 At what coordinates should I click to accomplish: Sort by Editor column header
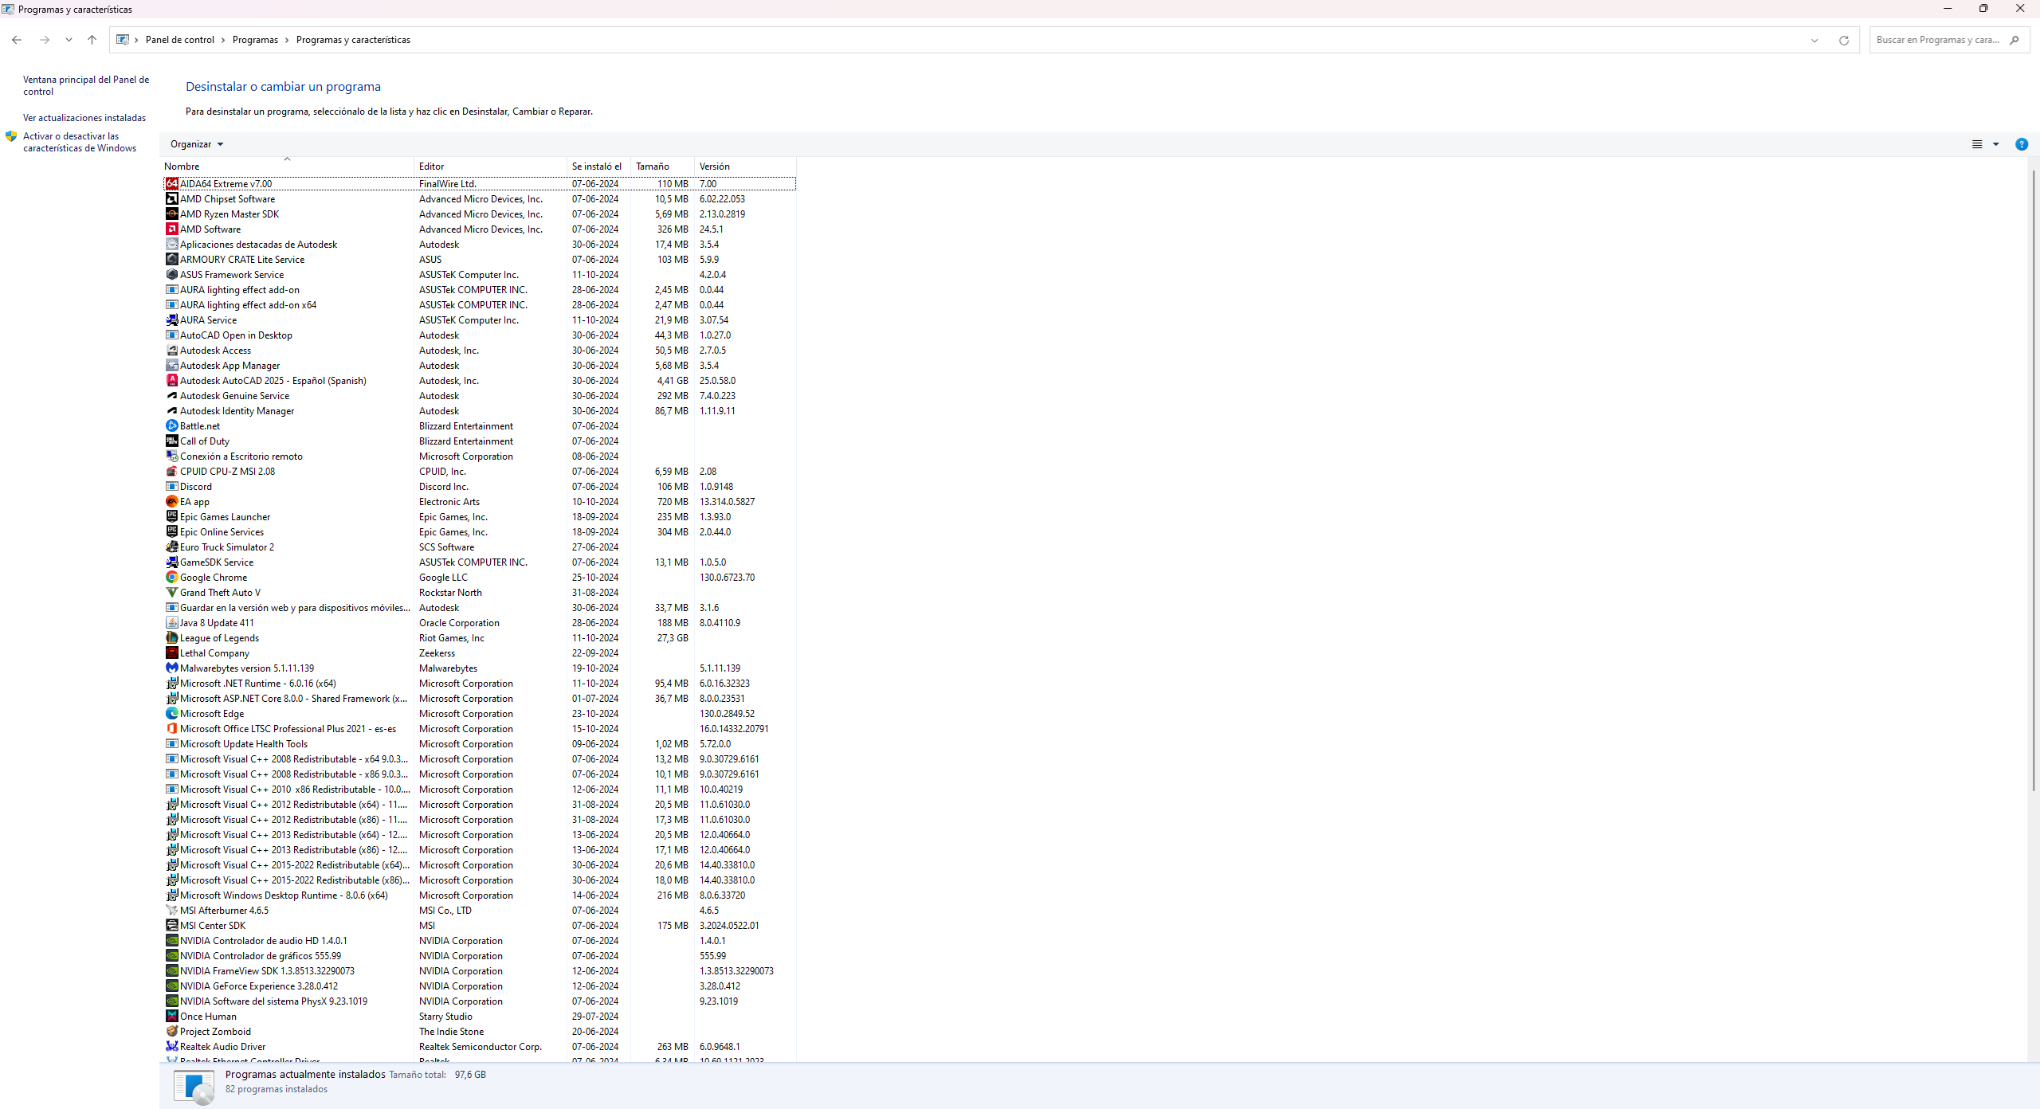pos(490,167)
